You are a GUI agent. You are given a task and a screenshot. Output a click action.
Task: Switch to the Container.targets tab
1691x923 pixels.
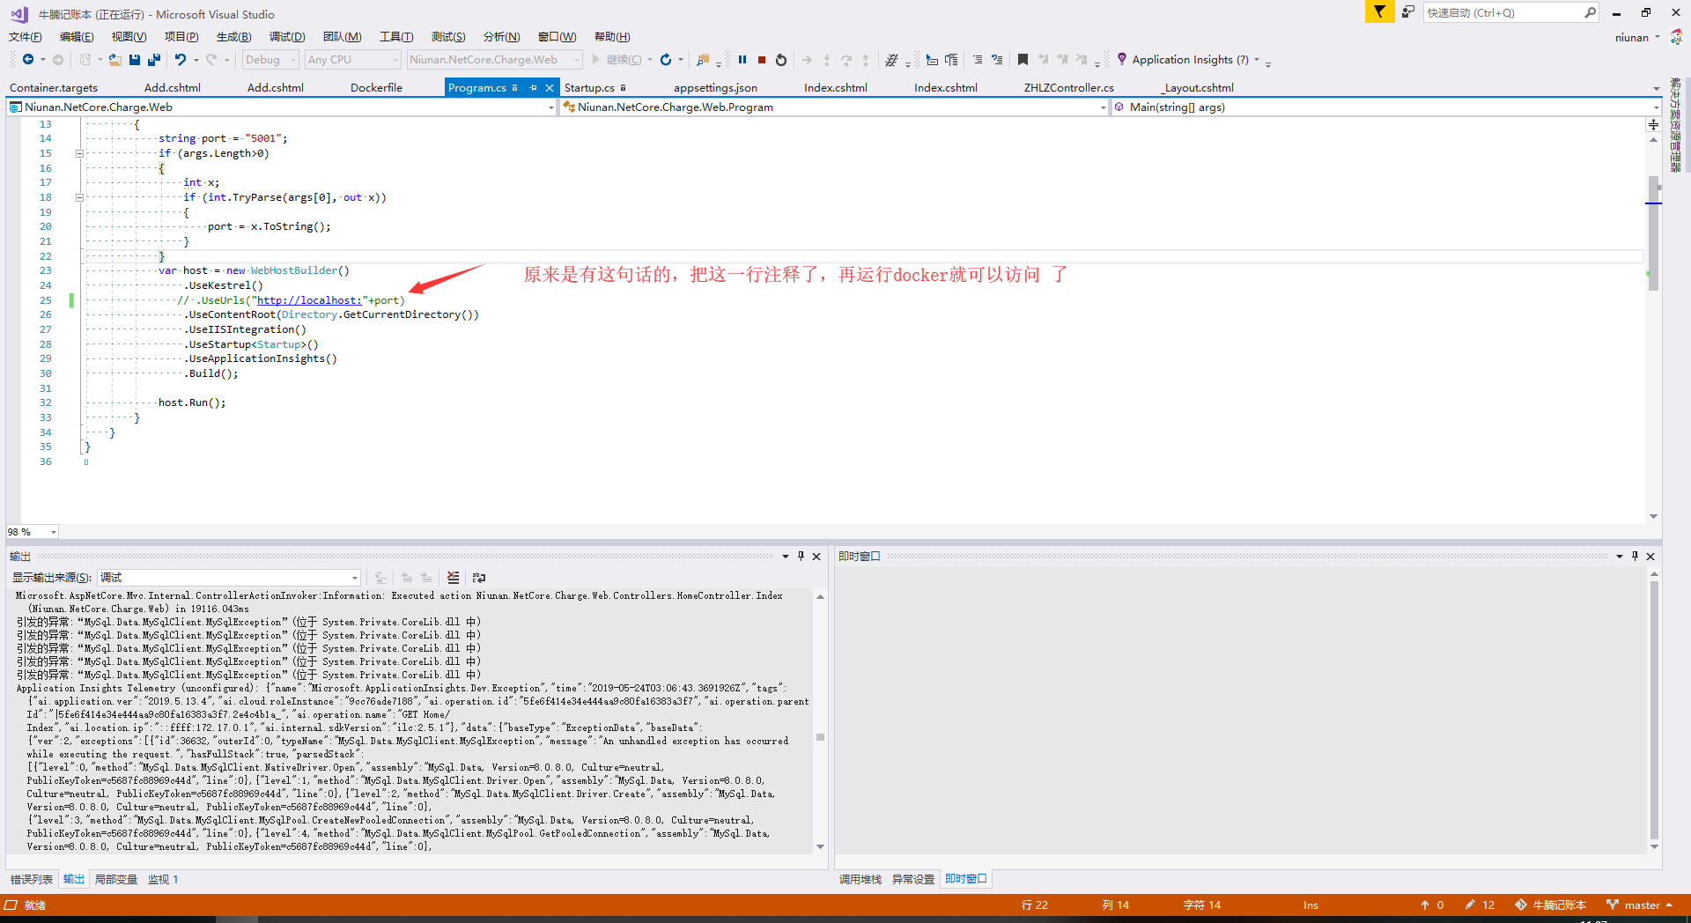coord(54,88)
